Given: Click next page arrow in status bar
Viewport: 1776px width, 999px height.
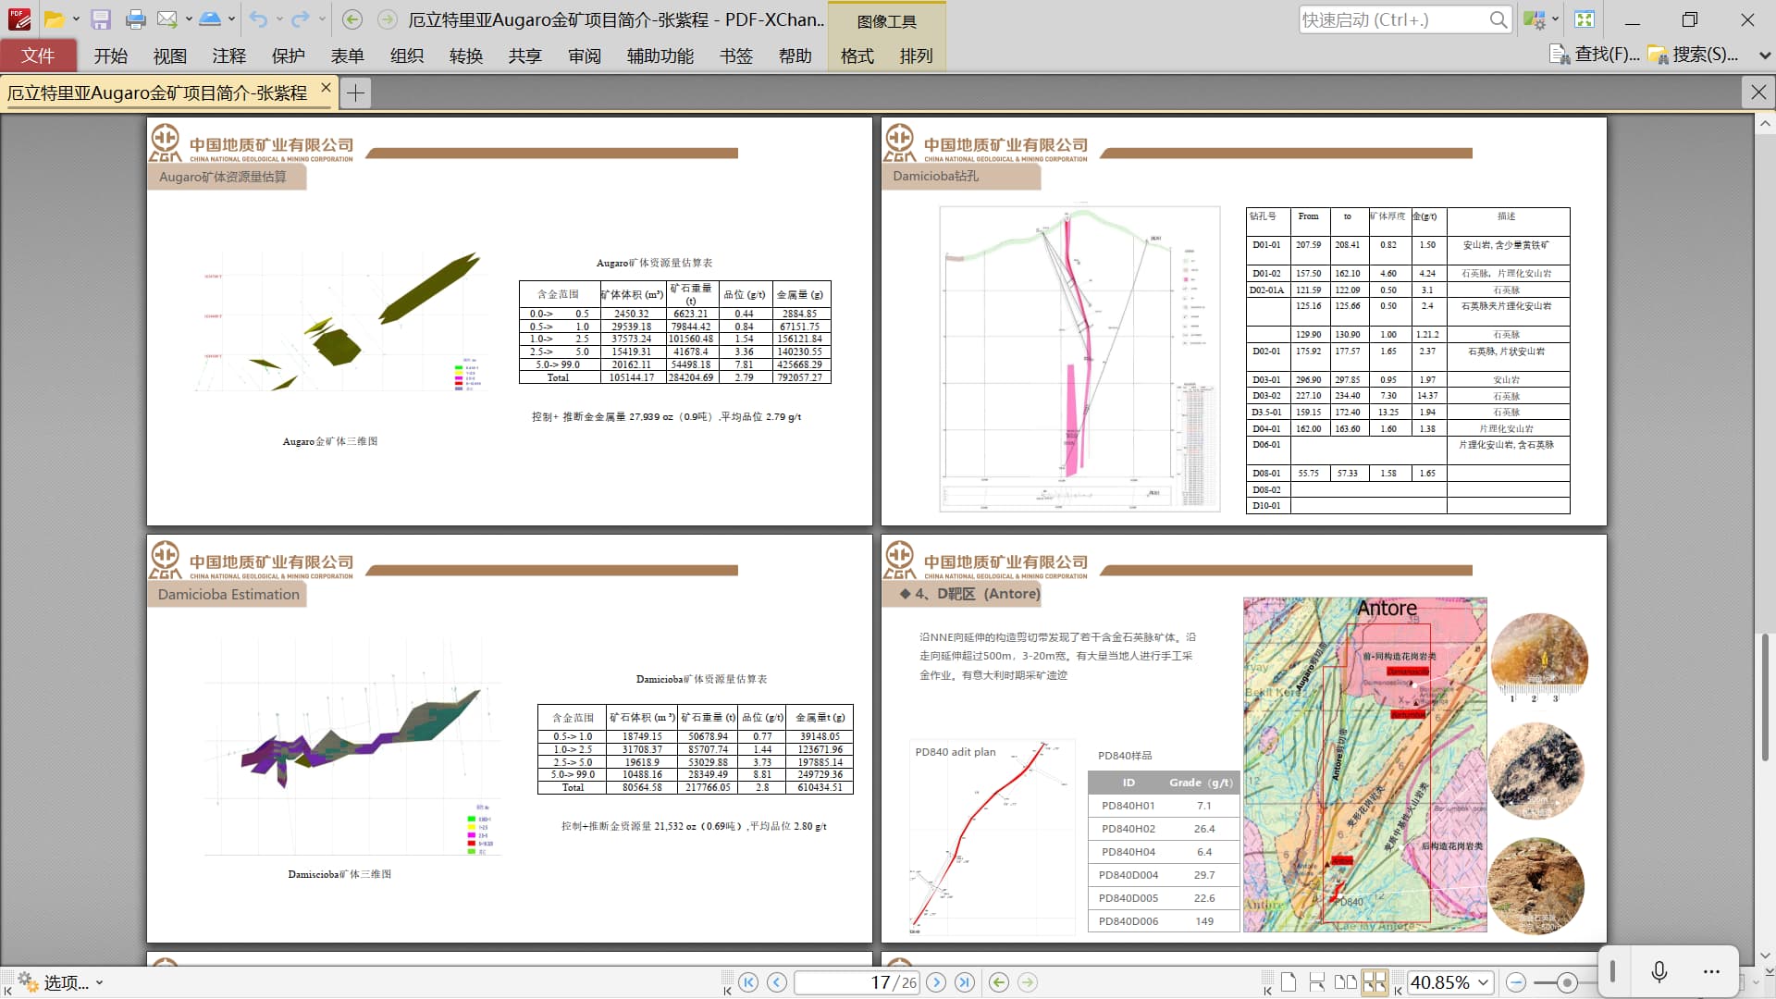Looking at the screenshot, I should coord(936,982).
